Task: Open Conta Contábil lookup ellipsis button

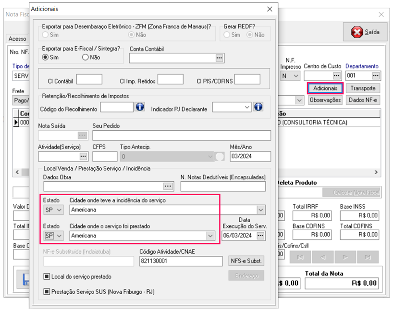Action: (219, 58)
